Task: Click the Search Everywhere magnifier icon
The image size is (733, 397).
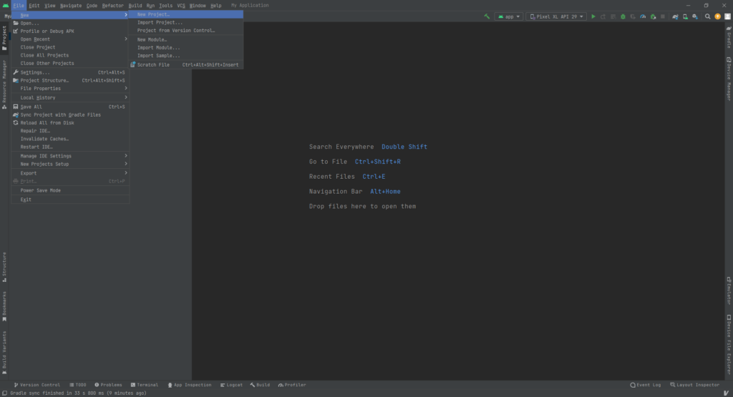Action: tap(707, 16)
